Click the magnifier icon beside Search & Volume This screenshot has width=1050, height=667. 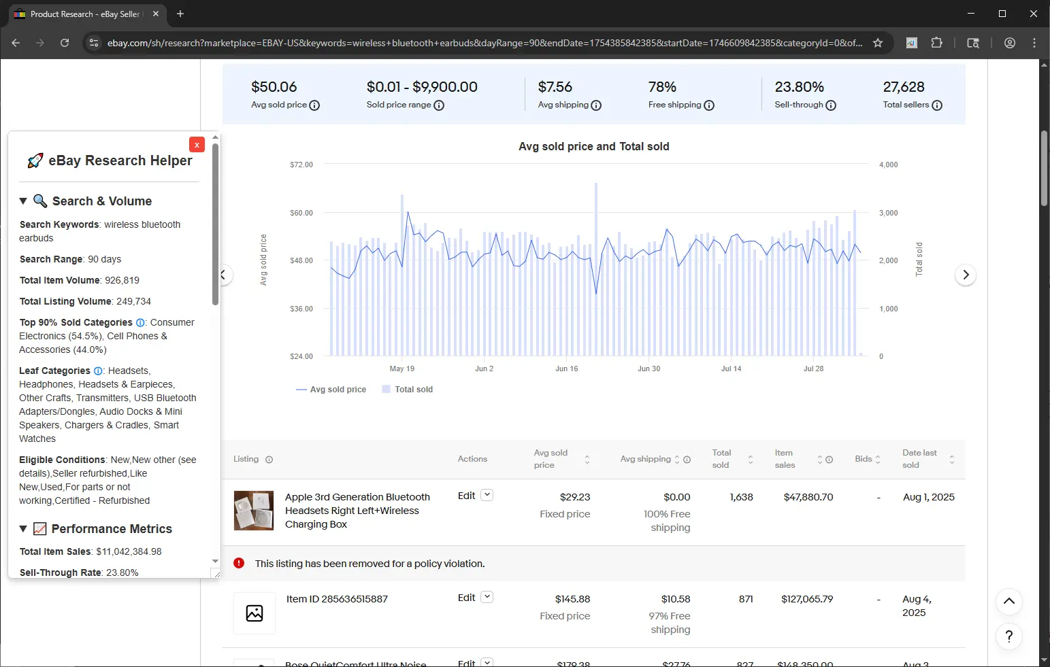click(x=40, y=201)
